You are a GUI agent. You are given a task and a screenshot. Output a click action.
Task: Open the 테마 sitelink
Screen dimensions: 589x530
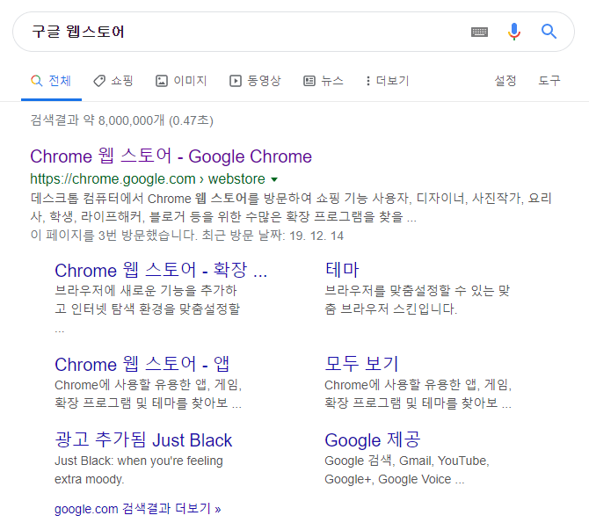(x=342, y=270)
